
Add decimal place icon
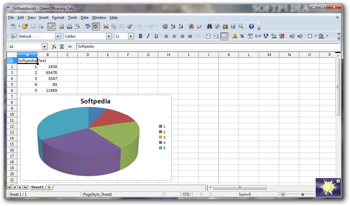coord(274,36)
